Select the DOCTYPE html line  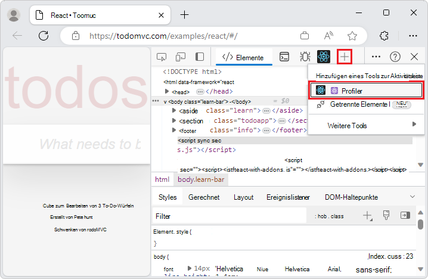pos(192,72)
